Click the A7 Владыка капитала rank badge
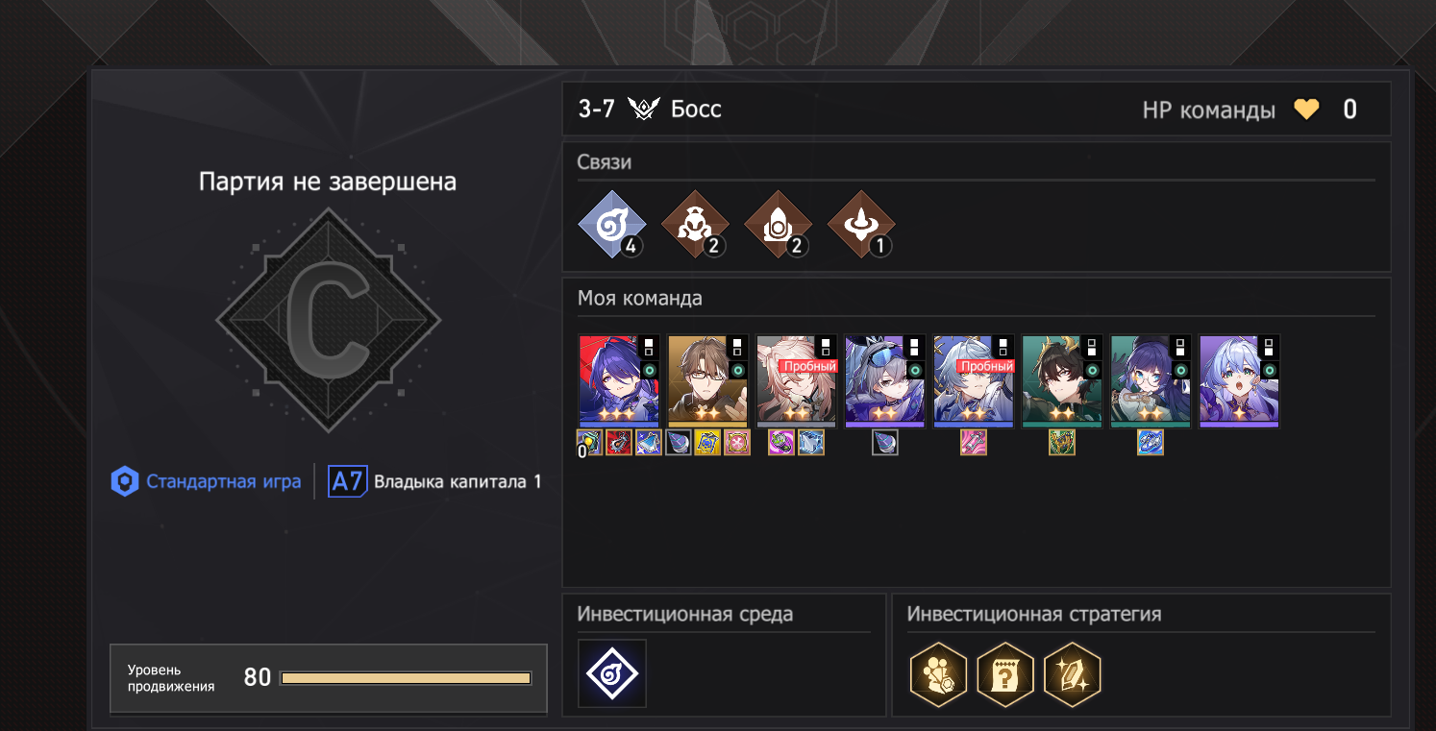The height and width of the screenshot is (731, 1436). (434, 481)
